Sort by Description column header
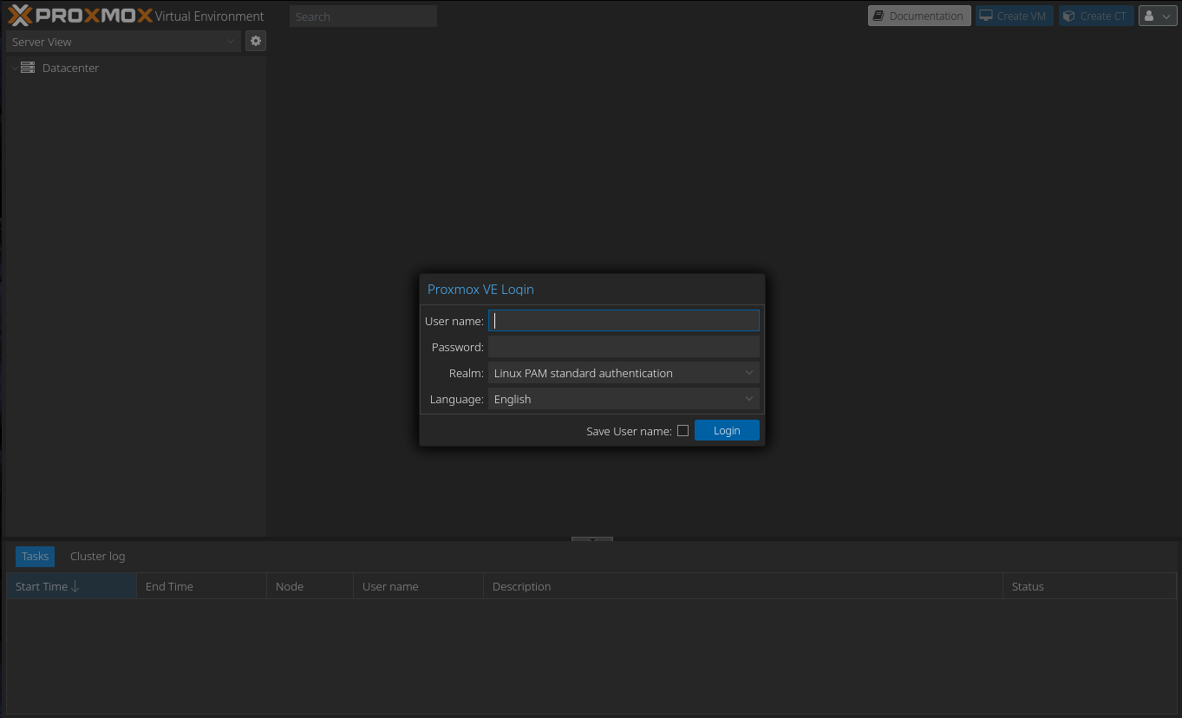The image size is (1182, 718). pyautogui.click(x=742, y=586)
